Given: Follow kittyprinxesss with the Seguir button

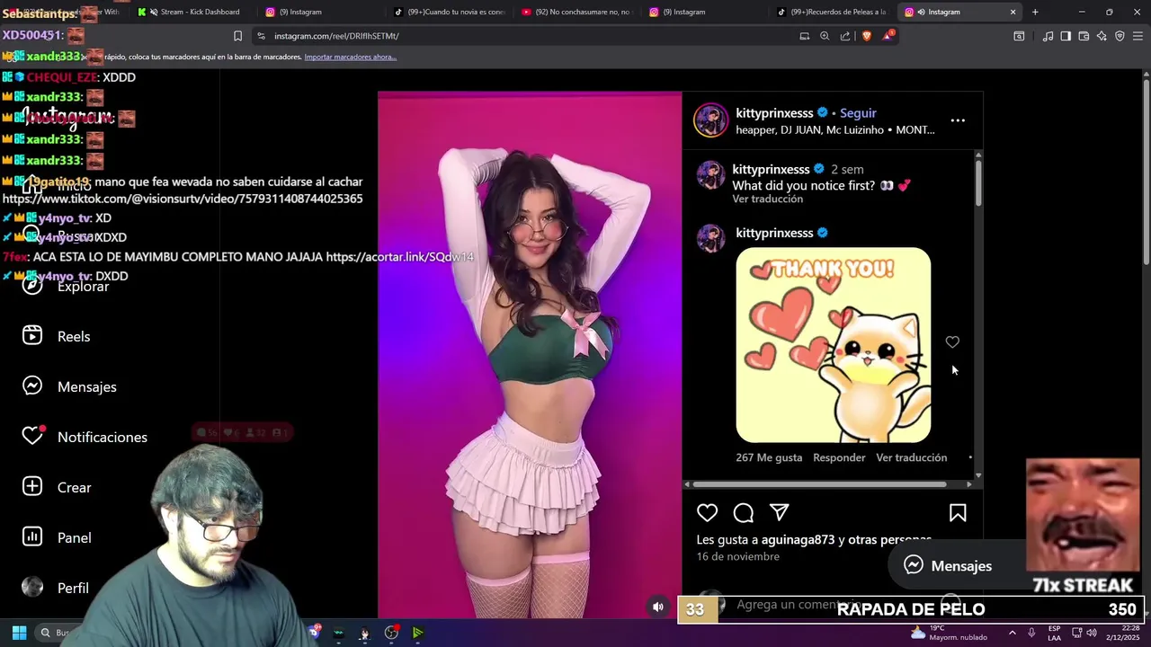Looking at the screenshot, I should (x=858, y=113).
